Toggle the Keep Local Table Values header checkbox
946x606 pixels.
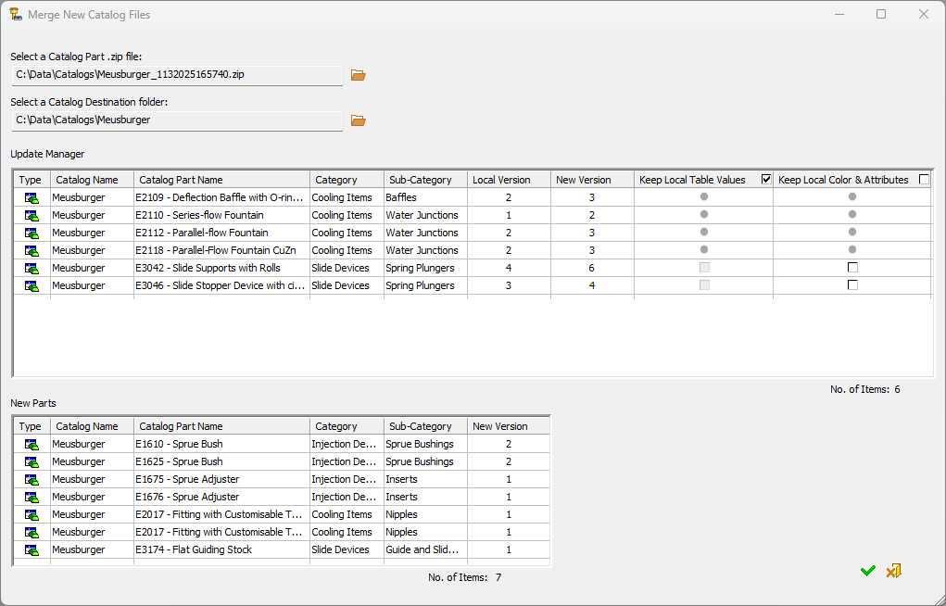[766, 180]
